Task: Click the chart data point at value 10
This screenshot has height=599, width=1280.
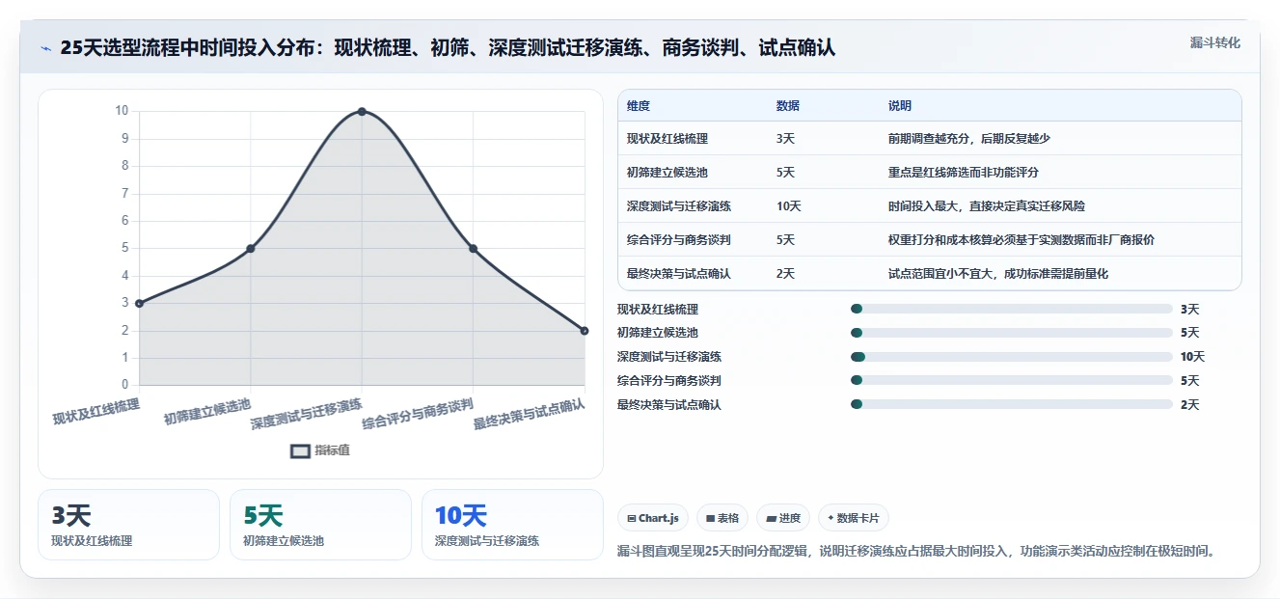Action: tap(362, 112)
